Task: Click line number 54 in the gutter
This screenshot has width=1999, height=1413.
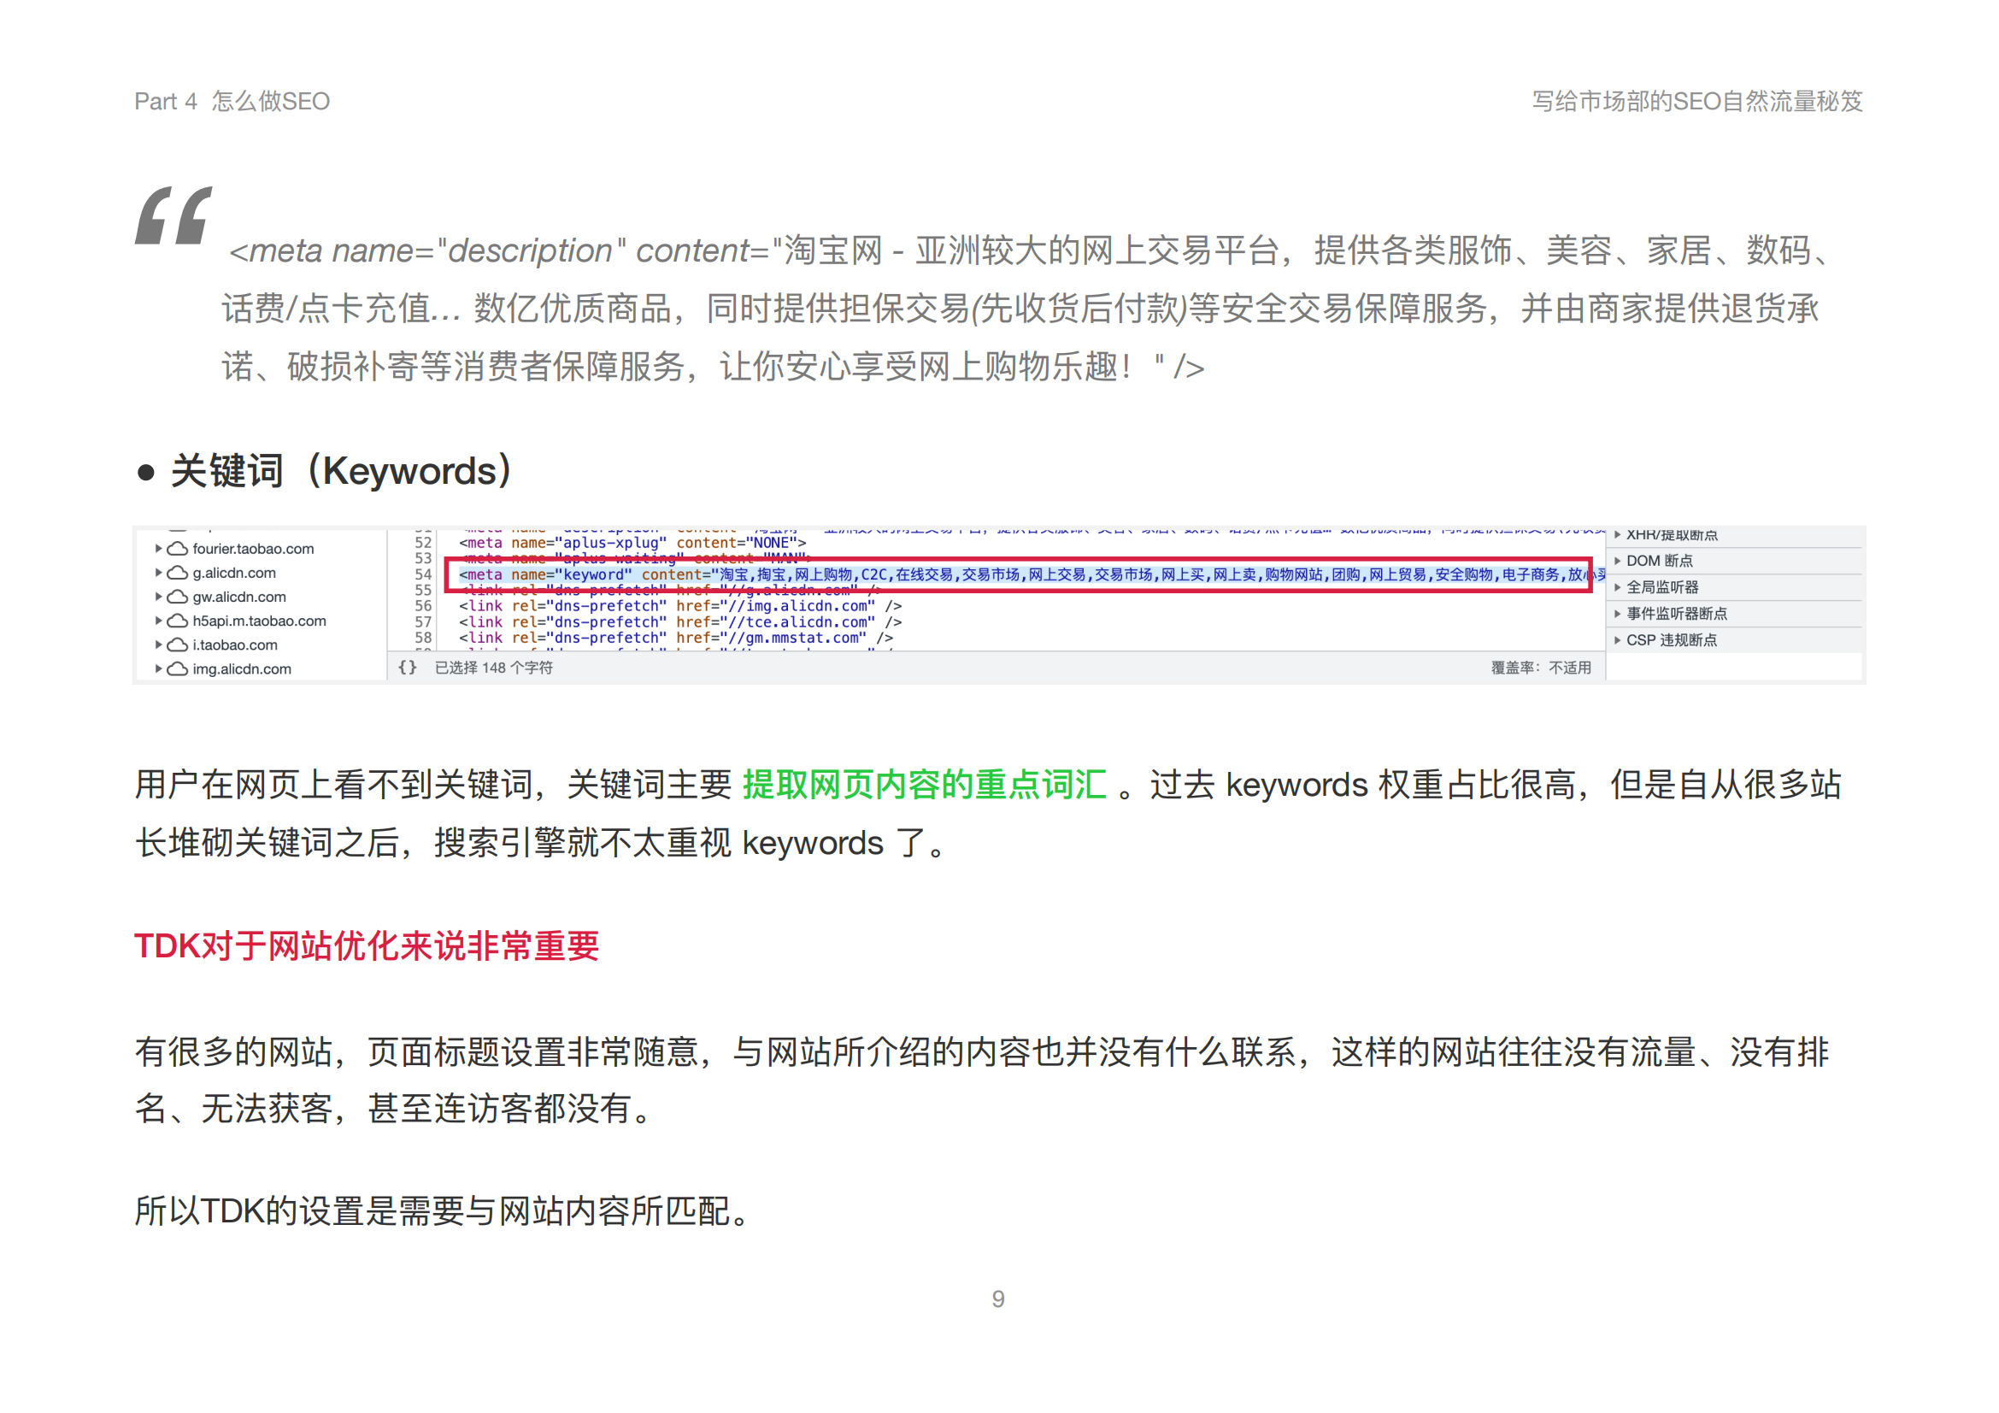Action: pyautogui.click(x=423, y=574)
